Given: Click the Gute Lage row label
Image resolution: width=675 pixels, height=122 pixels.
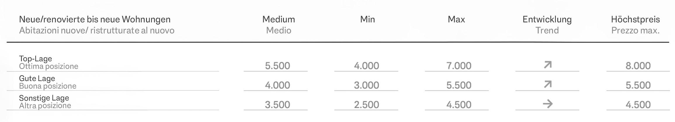Looking at the screenshot, I should coord(37,78).
